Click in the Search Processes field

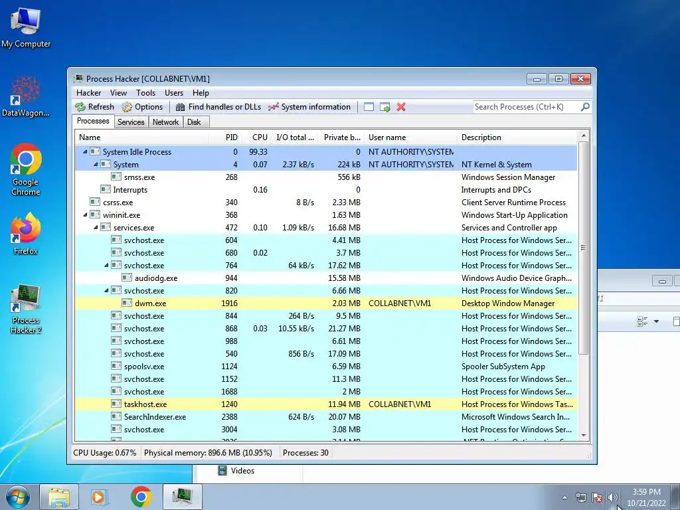(x=527, y=107)
